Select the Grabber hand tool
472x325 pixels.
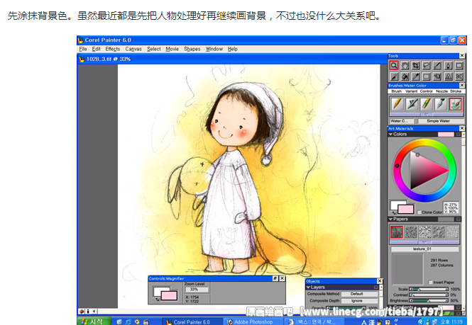[405, 65]
